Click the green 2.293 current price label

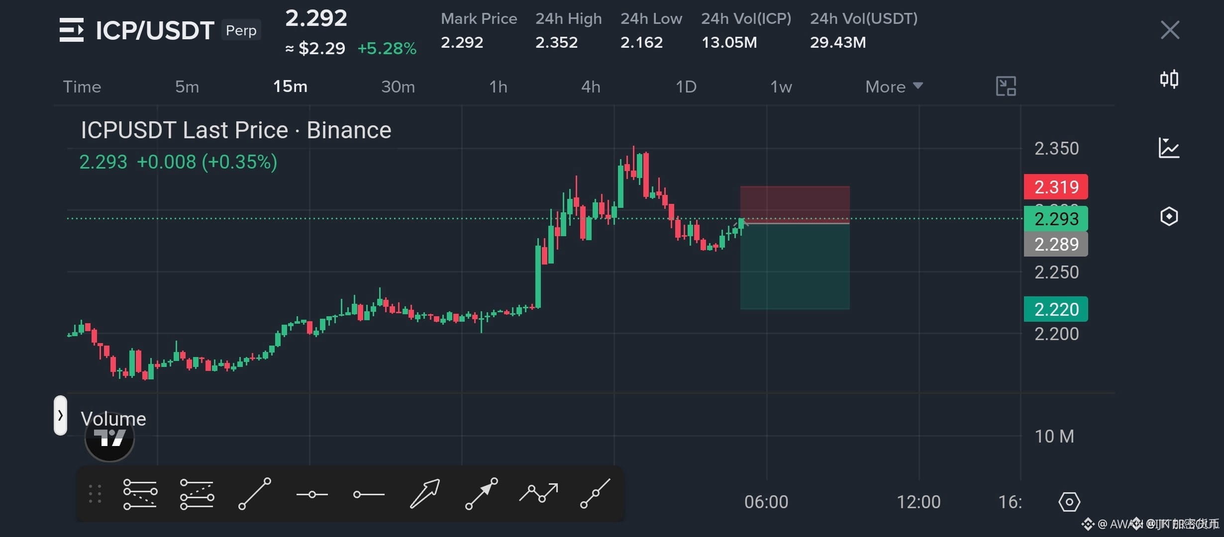coord(1056,219)
